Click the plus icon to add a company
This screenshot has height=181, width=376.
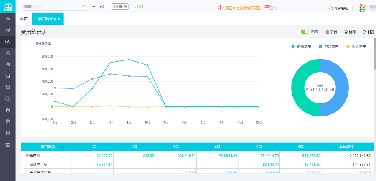(x=94, y=7)
